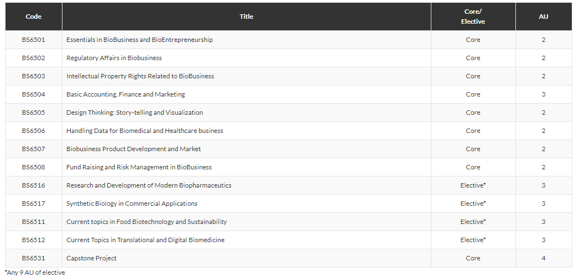Select Regulatory Affairs in Biobusiness row title
574x278 pixels.
click(x=114, y=58)
